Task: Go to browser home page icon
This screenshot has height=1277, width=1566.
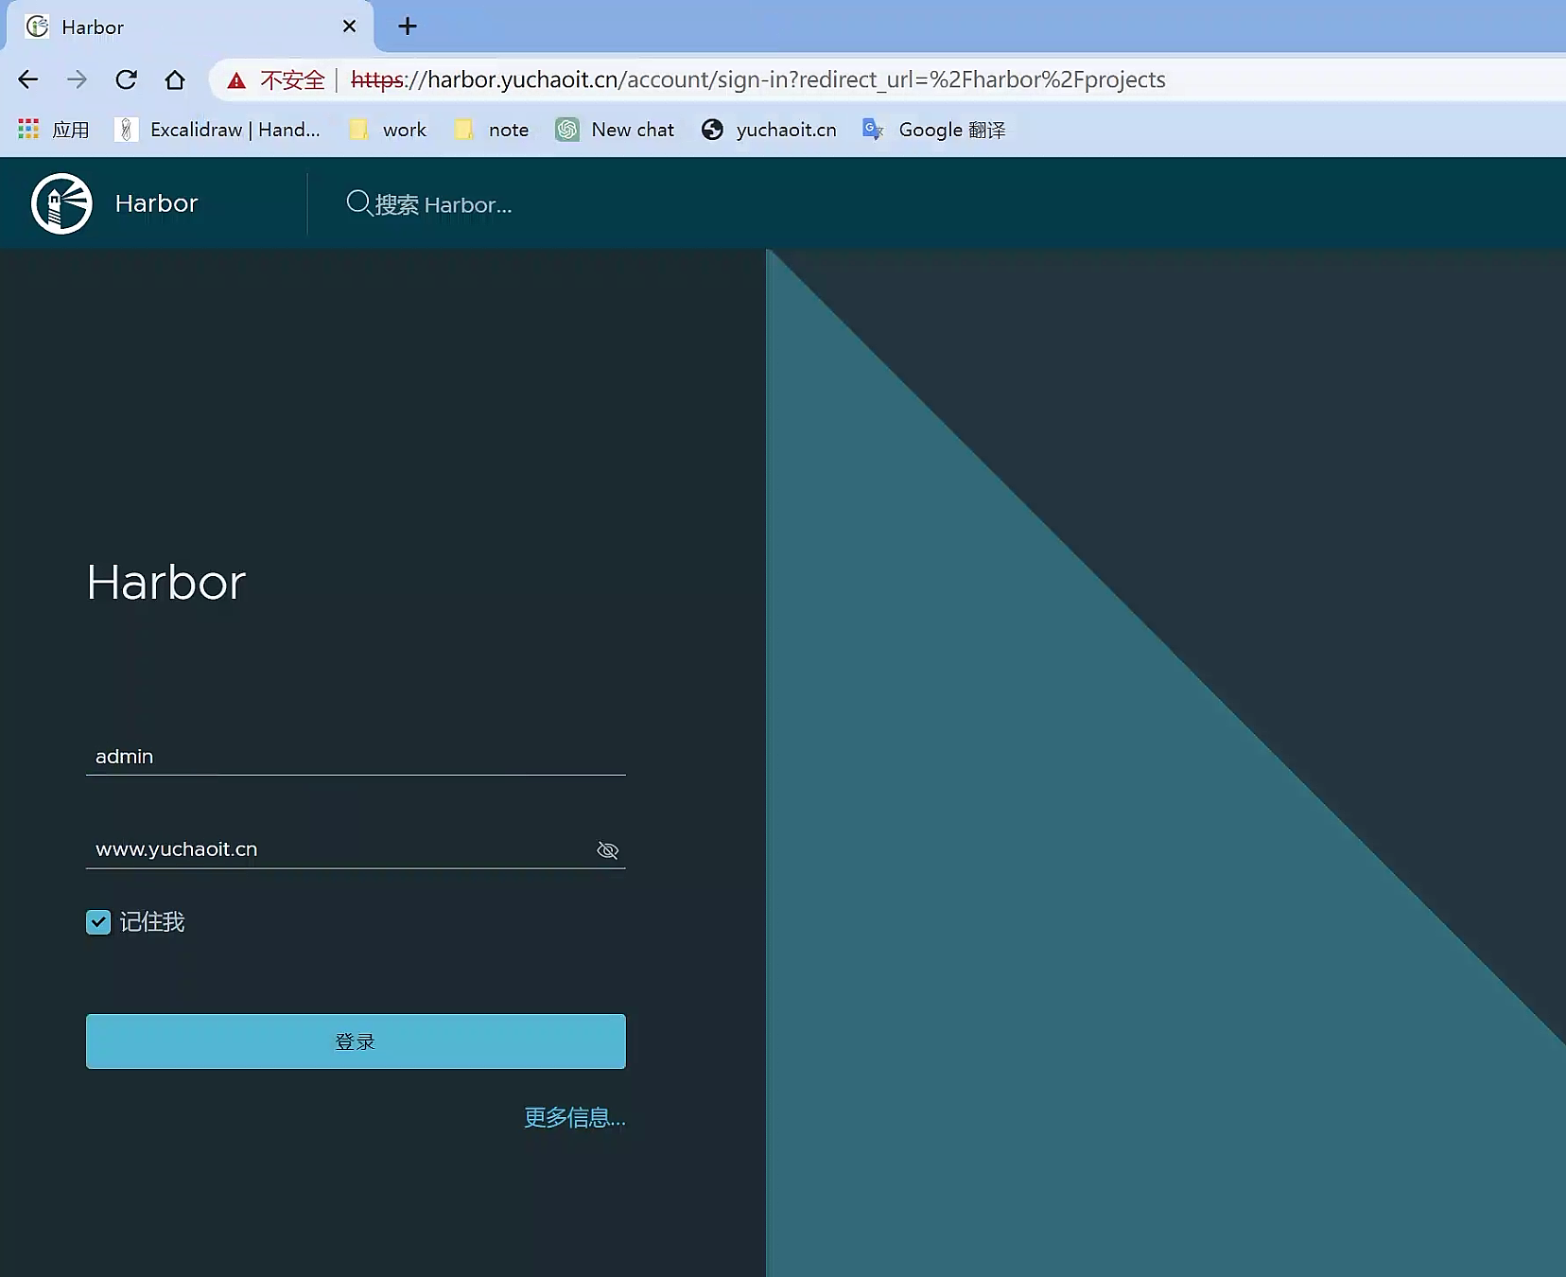Action: coord(175,79)
